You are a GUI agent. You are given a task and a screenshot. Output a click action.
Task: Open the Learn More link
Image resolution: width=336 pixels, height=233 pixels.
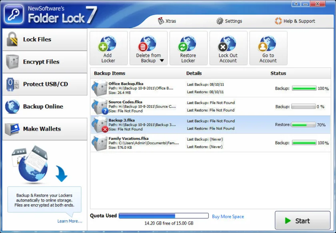[70, 221]
